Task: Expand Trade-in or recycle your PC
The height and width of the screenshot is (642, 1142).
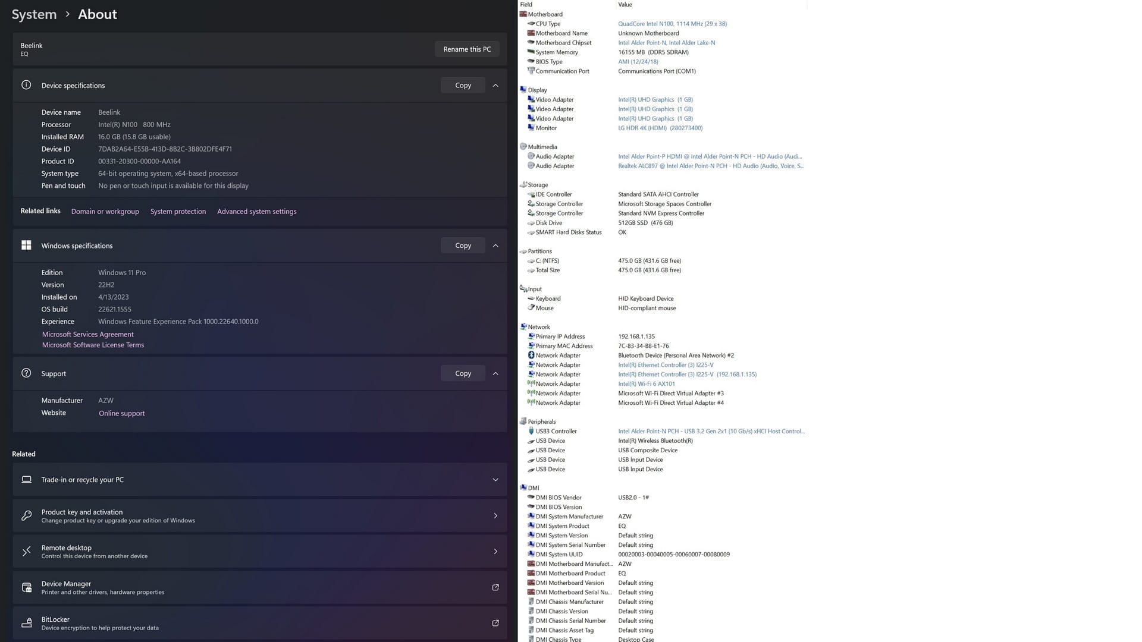Action: click(495, 480)
